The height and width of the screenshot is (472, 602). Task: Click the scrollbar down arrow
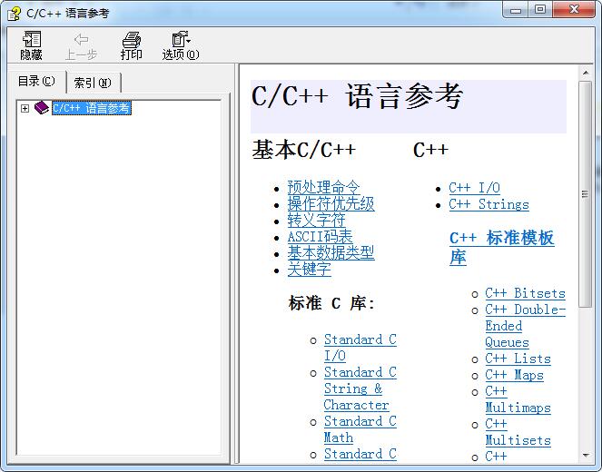586,455
